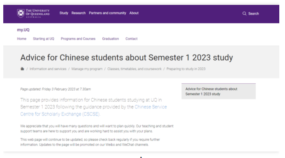Go to my.UQ site title
The width and height of the screenshot is (285, 158).
(23, 30)
